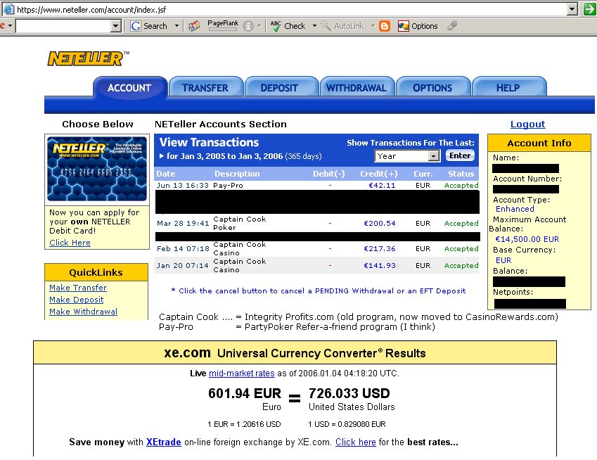
Task: Follow the XE.com 'Click here' link
Action: 356,442
